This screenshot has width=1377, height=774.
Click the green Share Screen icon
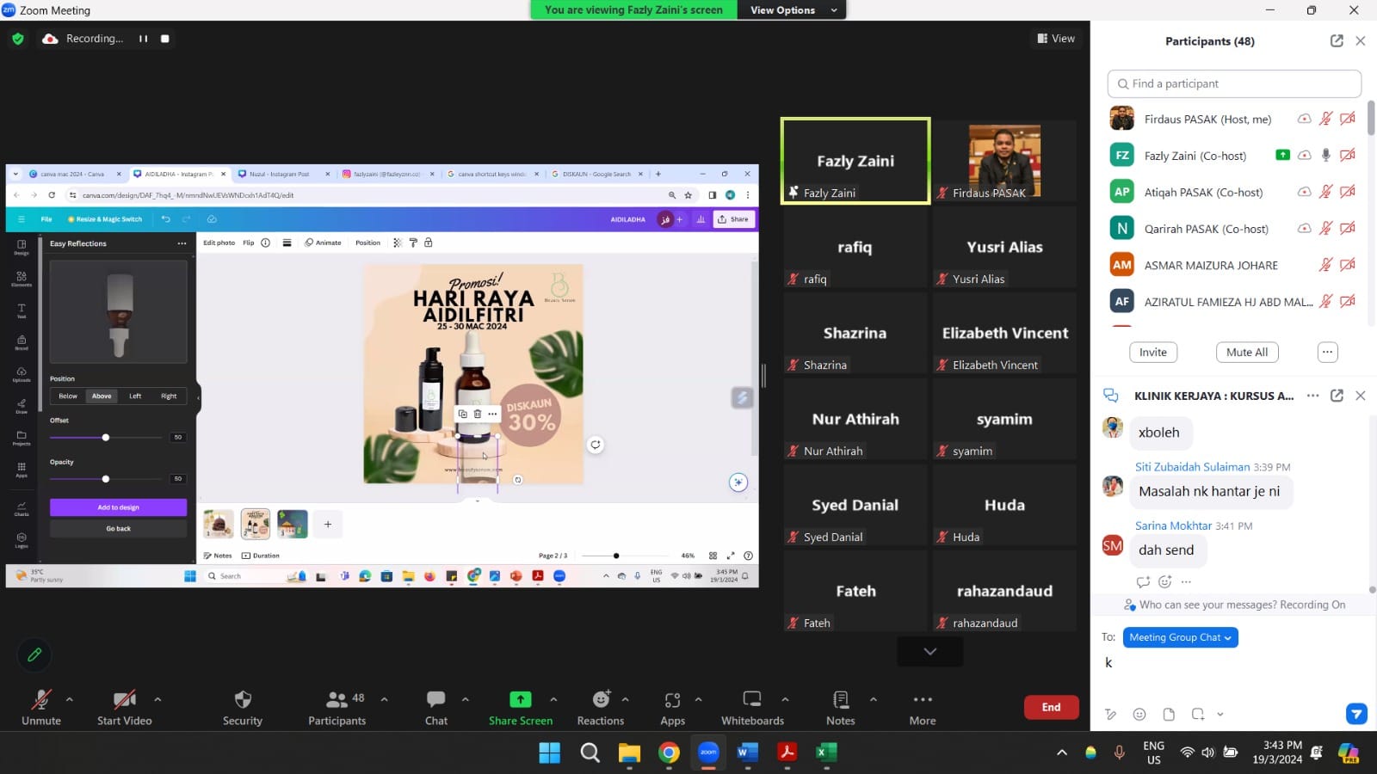(x=521, y=700)
